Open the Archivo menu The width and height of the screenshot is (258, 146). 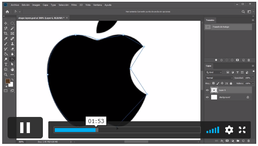point(15,5)
